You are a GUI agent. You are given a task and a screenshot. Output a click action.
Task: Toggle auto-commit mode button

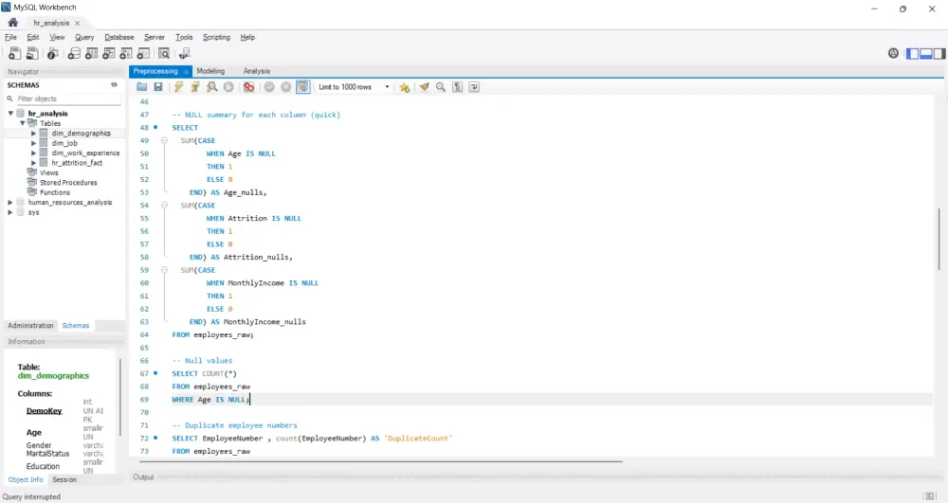pyautogui.click(x=303, y=87)
